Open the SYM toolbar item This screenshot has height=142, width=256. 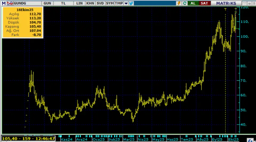110,3
